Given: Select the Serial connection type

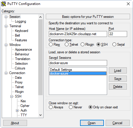Looking at the screenshot, I should pos(114,45).
